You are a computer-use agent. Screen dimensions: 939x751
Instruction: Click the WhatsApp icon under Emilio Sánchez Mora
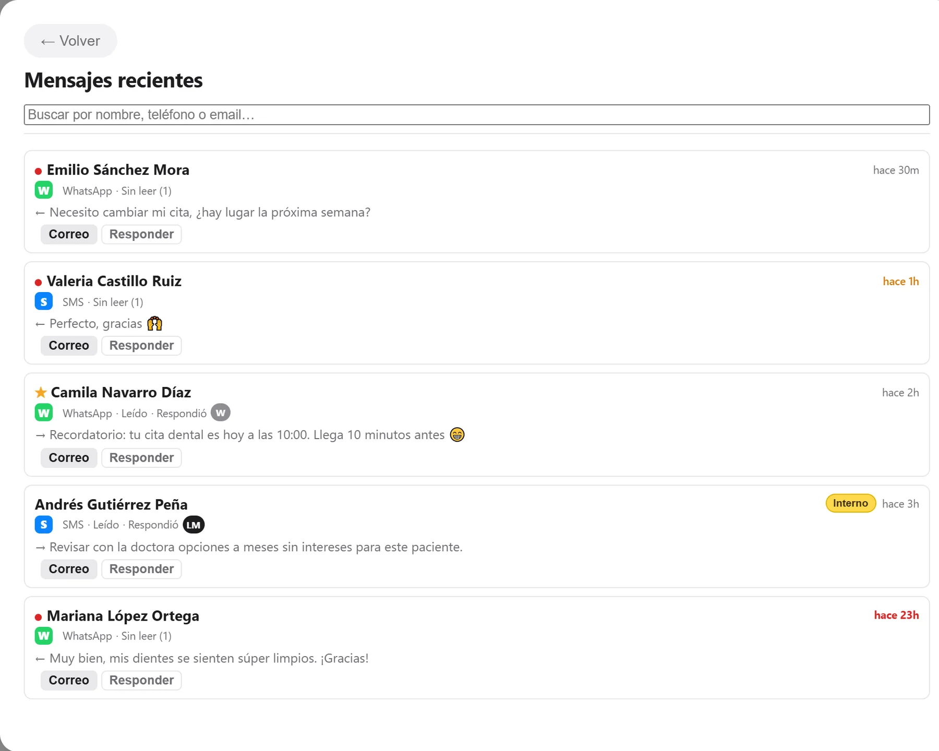(44, 190)
